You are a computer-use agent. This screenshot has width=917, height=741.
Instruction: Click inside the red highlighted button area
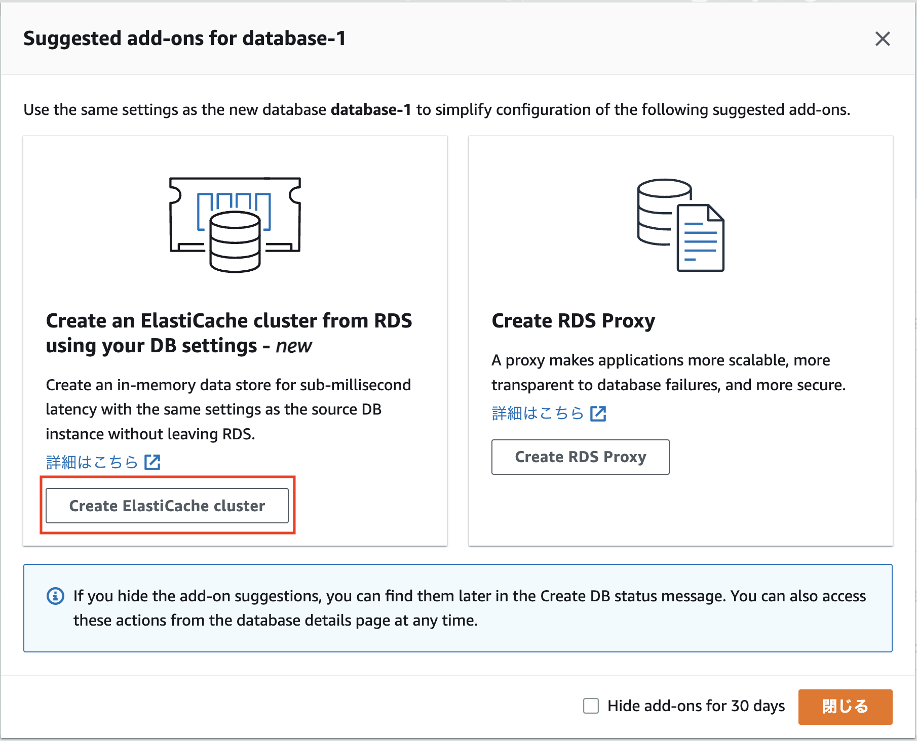[x=167, y=505]
